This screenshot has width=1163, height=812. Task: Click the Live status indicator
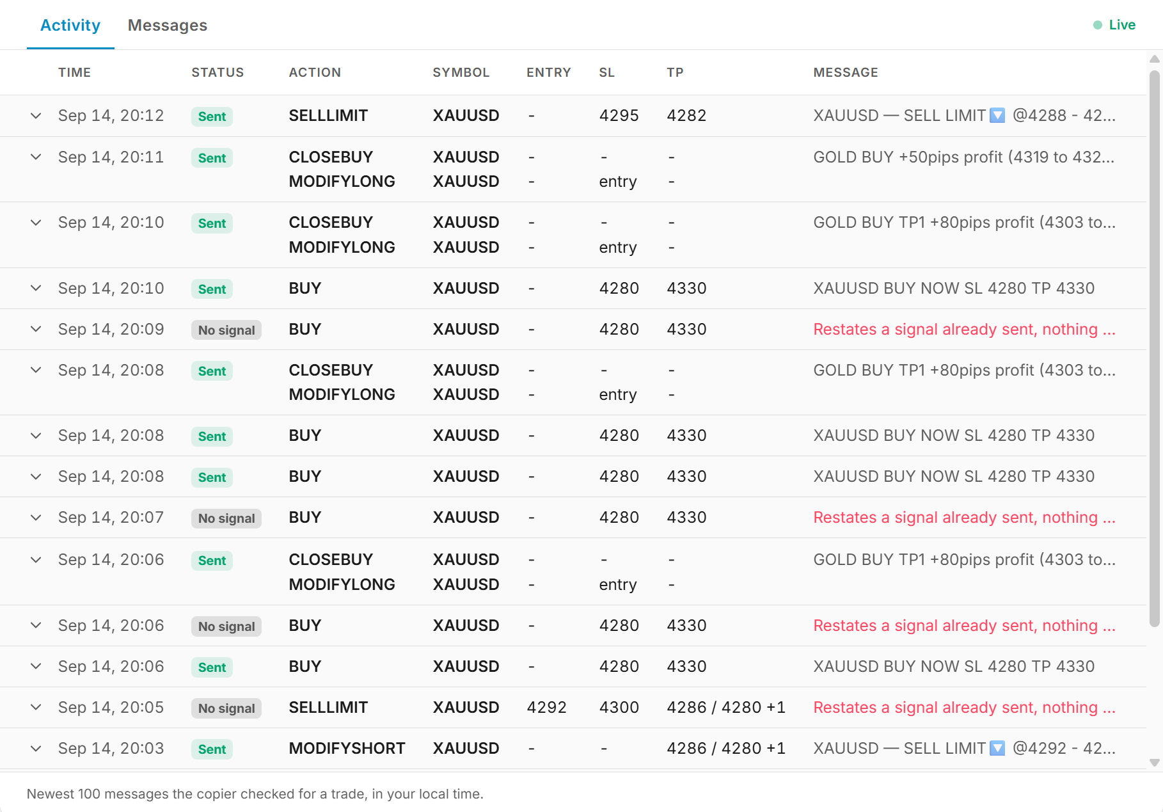click(x=1114, y=25)
